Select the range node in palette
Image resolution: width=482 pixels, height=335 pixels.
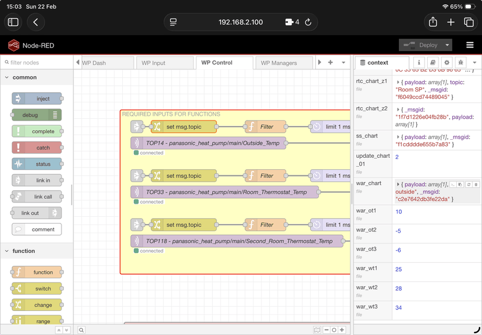tap(37, 321)
